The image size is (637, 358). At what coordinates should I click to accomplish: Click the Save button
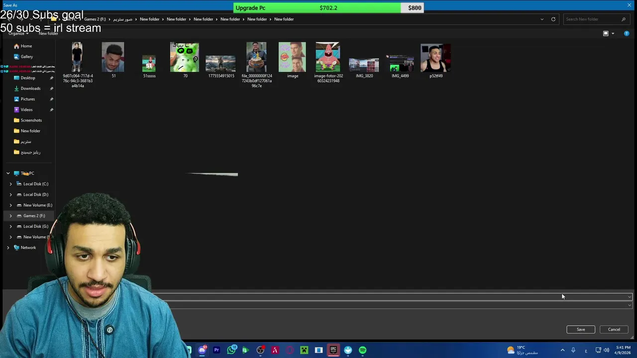pos(581,330)
